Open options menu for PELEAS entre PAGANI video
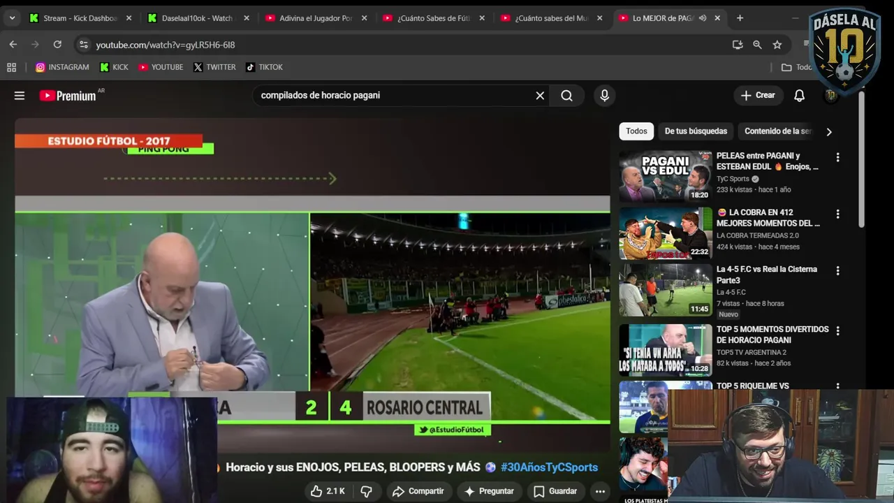 click(x=837, y=158)
